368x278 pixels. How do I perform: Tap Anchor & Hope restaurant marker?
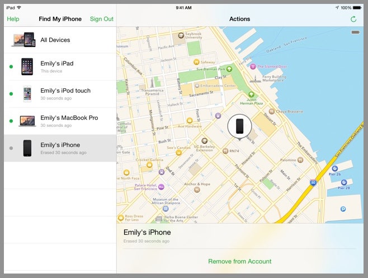click(197, 190)
